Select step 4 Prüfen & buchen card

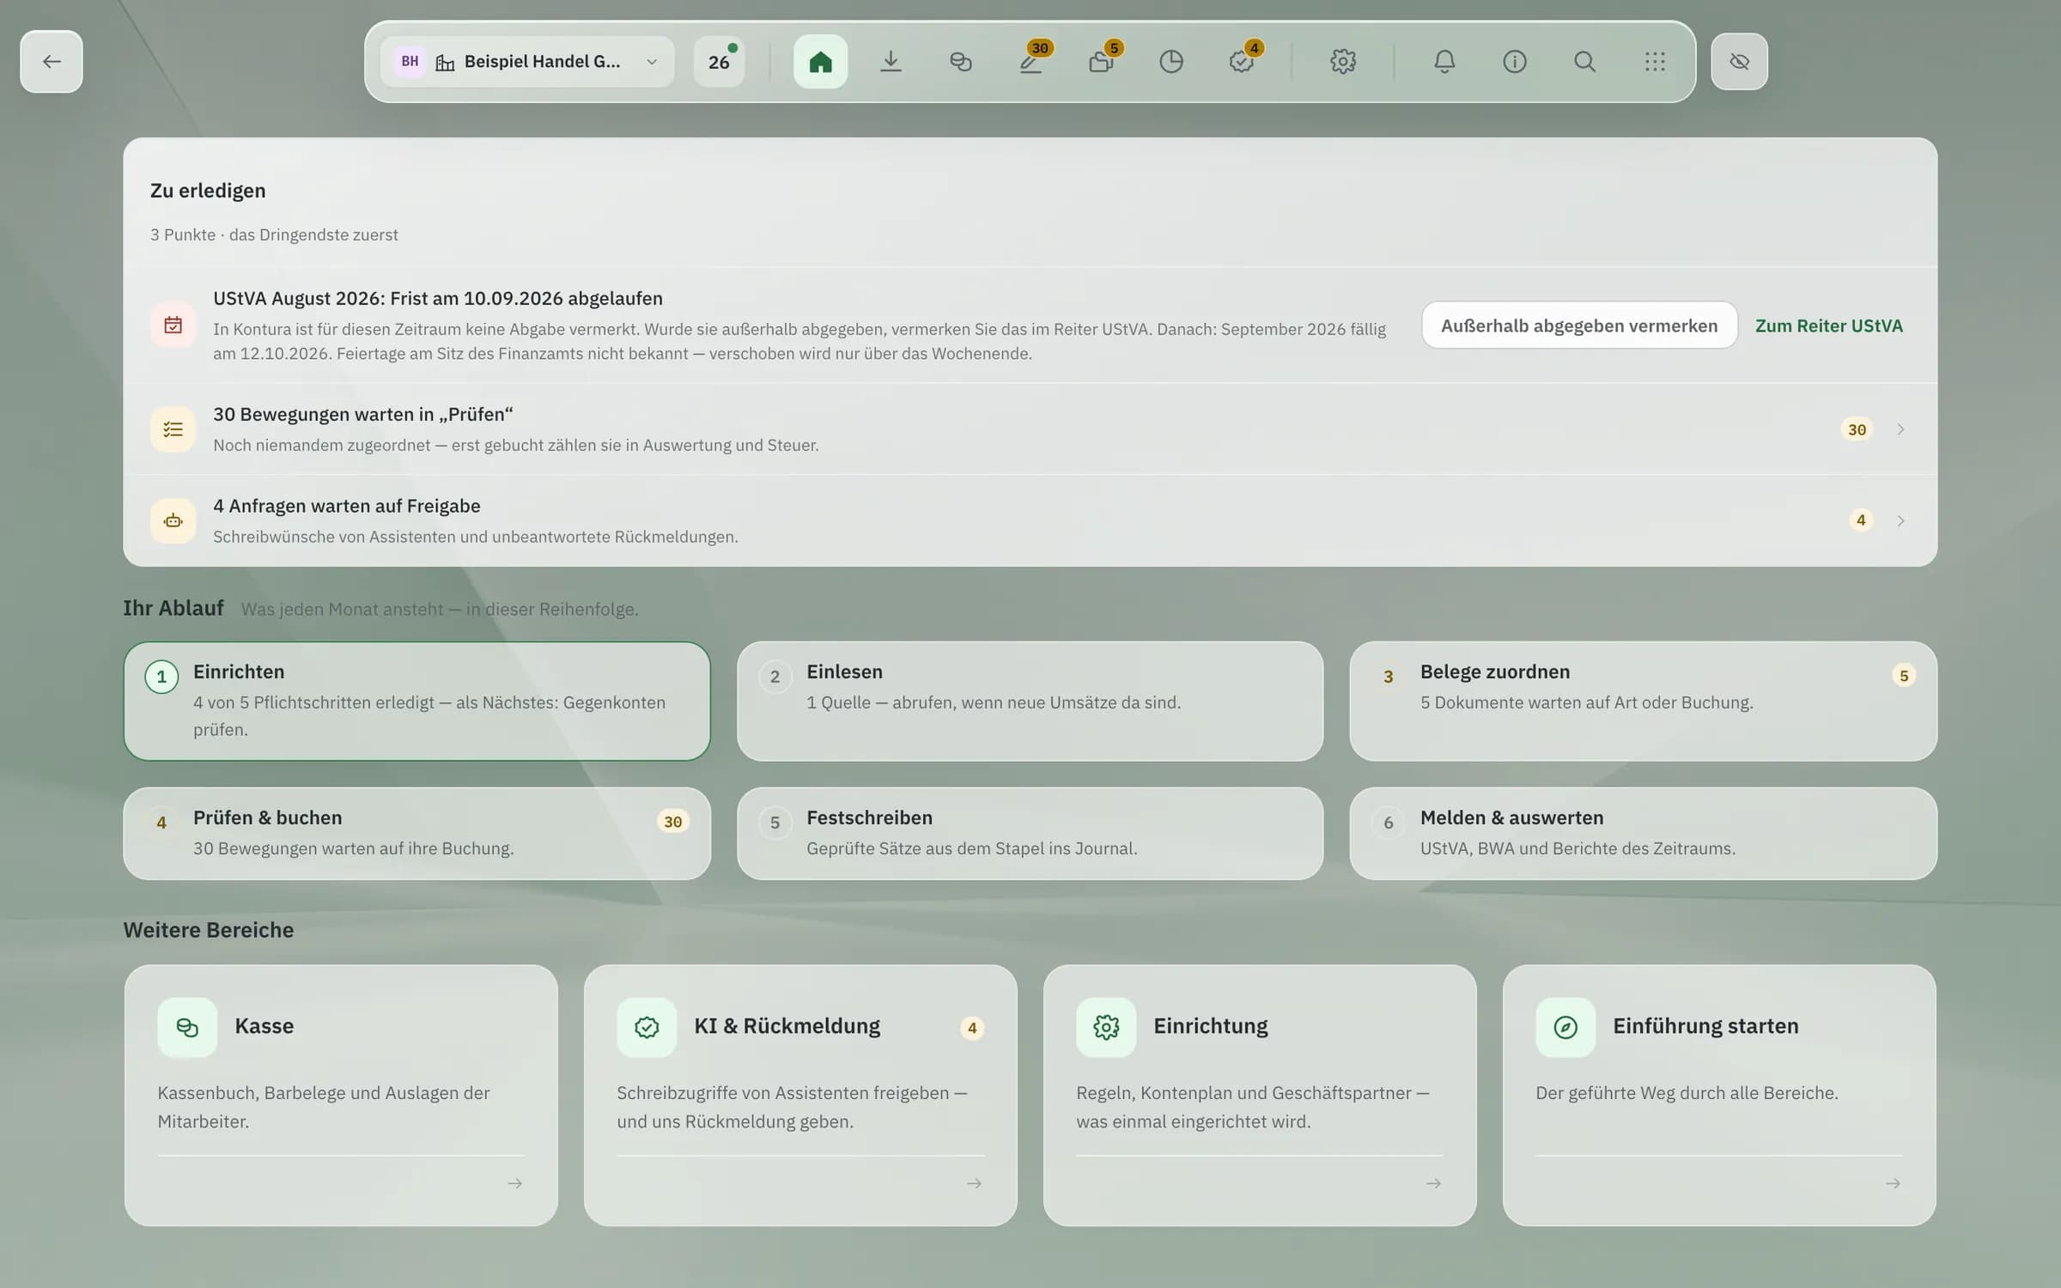[416, 833]
